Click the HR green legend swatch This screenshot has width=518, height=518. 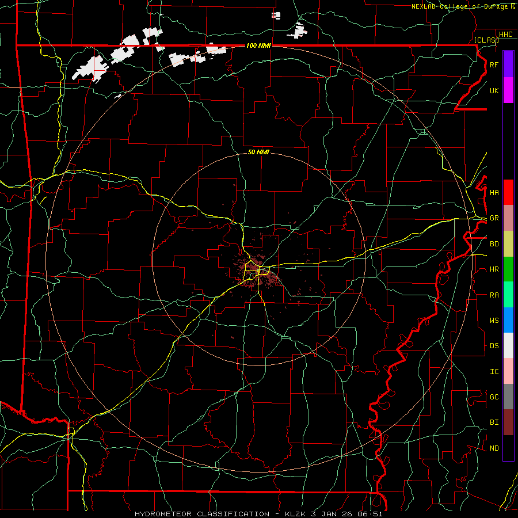click(x=508, y=269)
